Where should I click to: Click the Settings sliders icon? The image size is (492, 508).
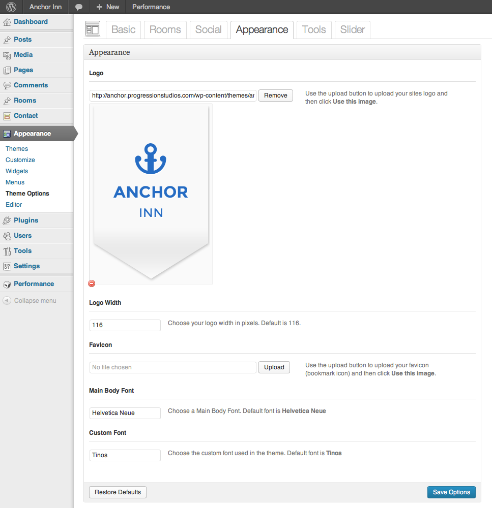7,266
